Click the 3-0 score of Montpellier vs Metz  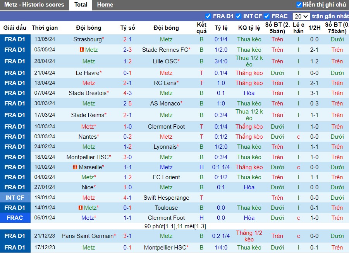tap(127, 157)
